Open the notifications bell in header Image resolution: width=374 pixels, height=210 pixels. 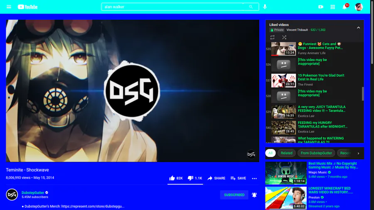pos(345,7)
